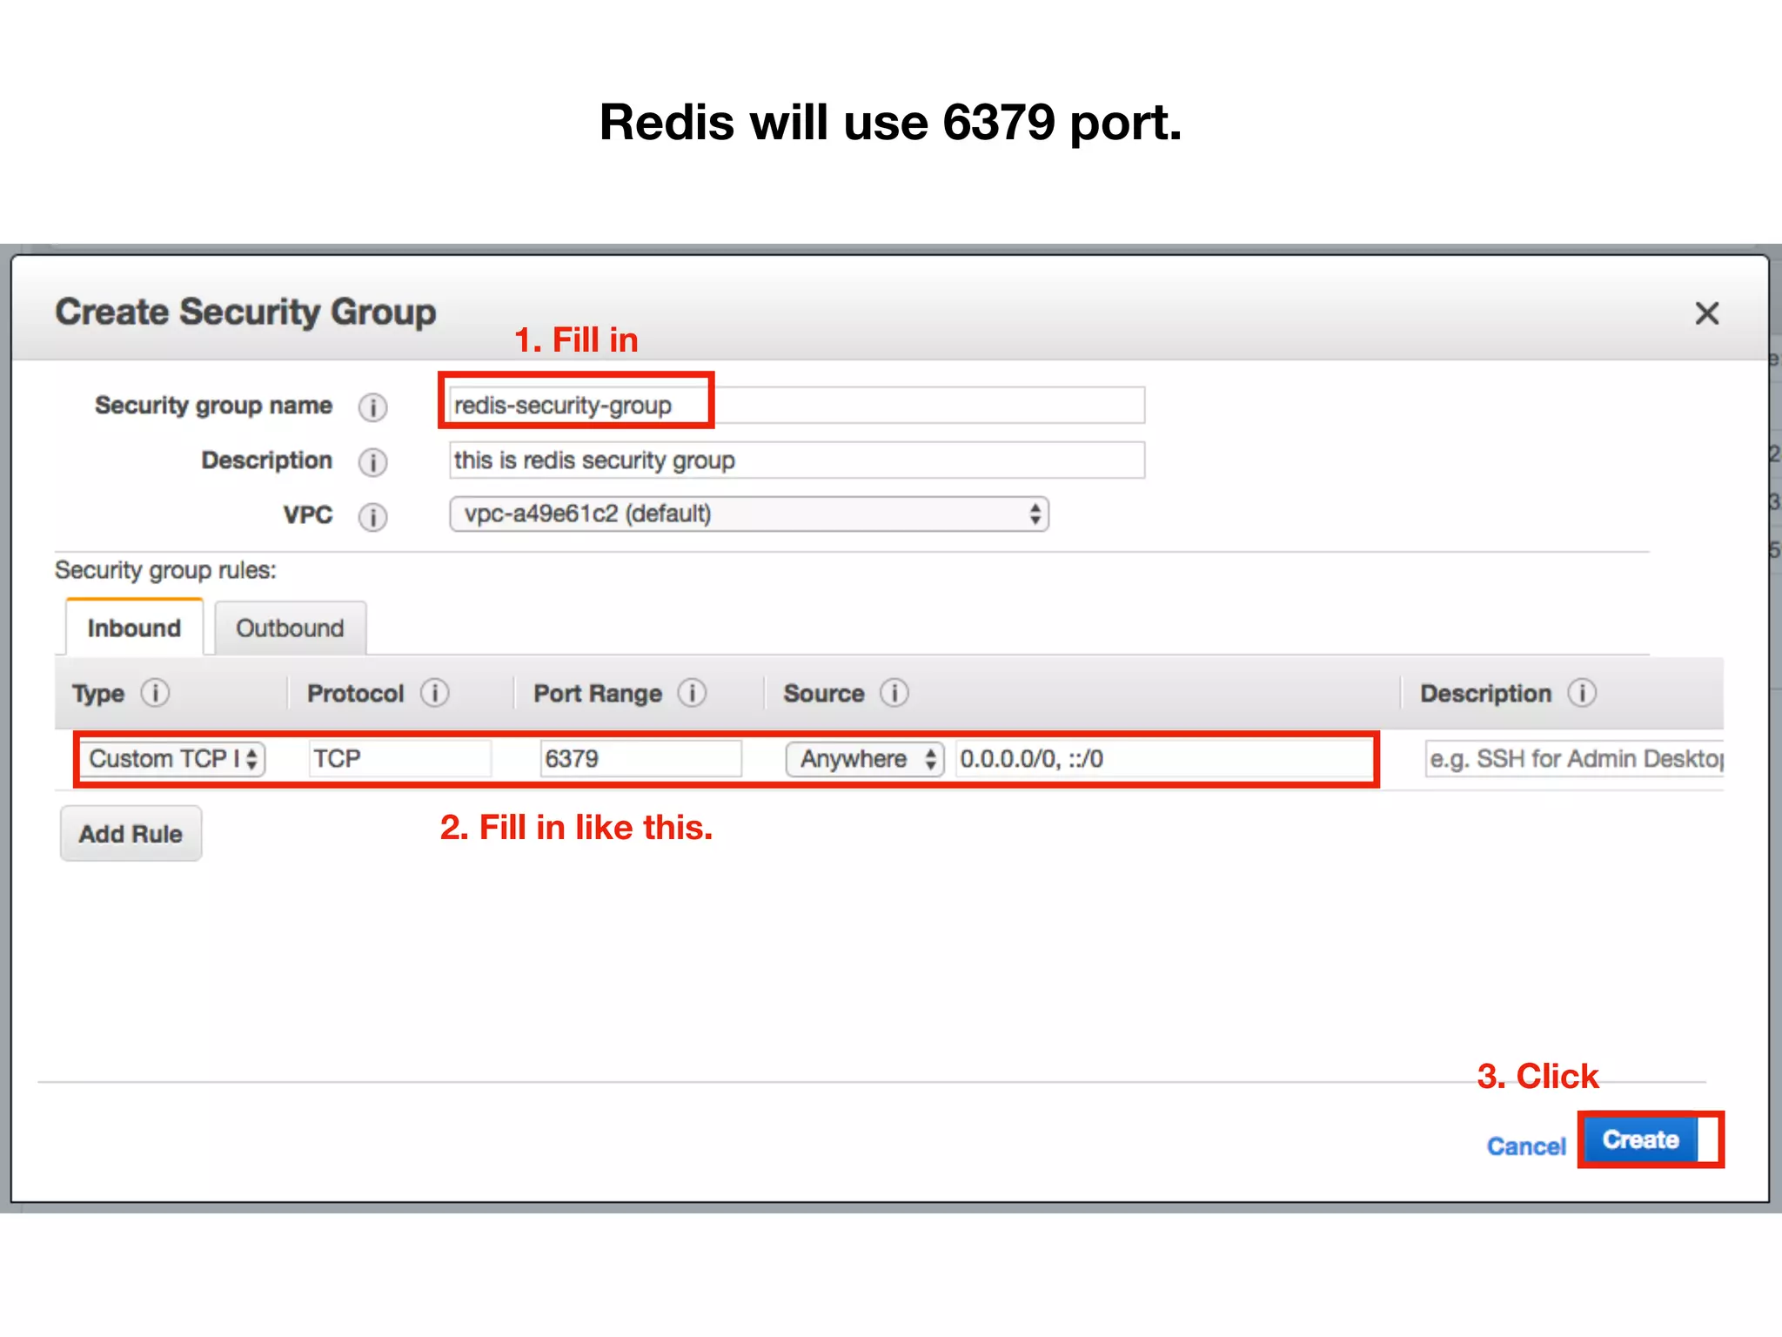Screen dimensions: 1782x1337
Task: Focus the security group description field
Action: click(x=797, y=460)
